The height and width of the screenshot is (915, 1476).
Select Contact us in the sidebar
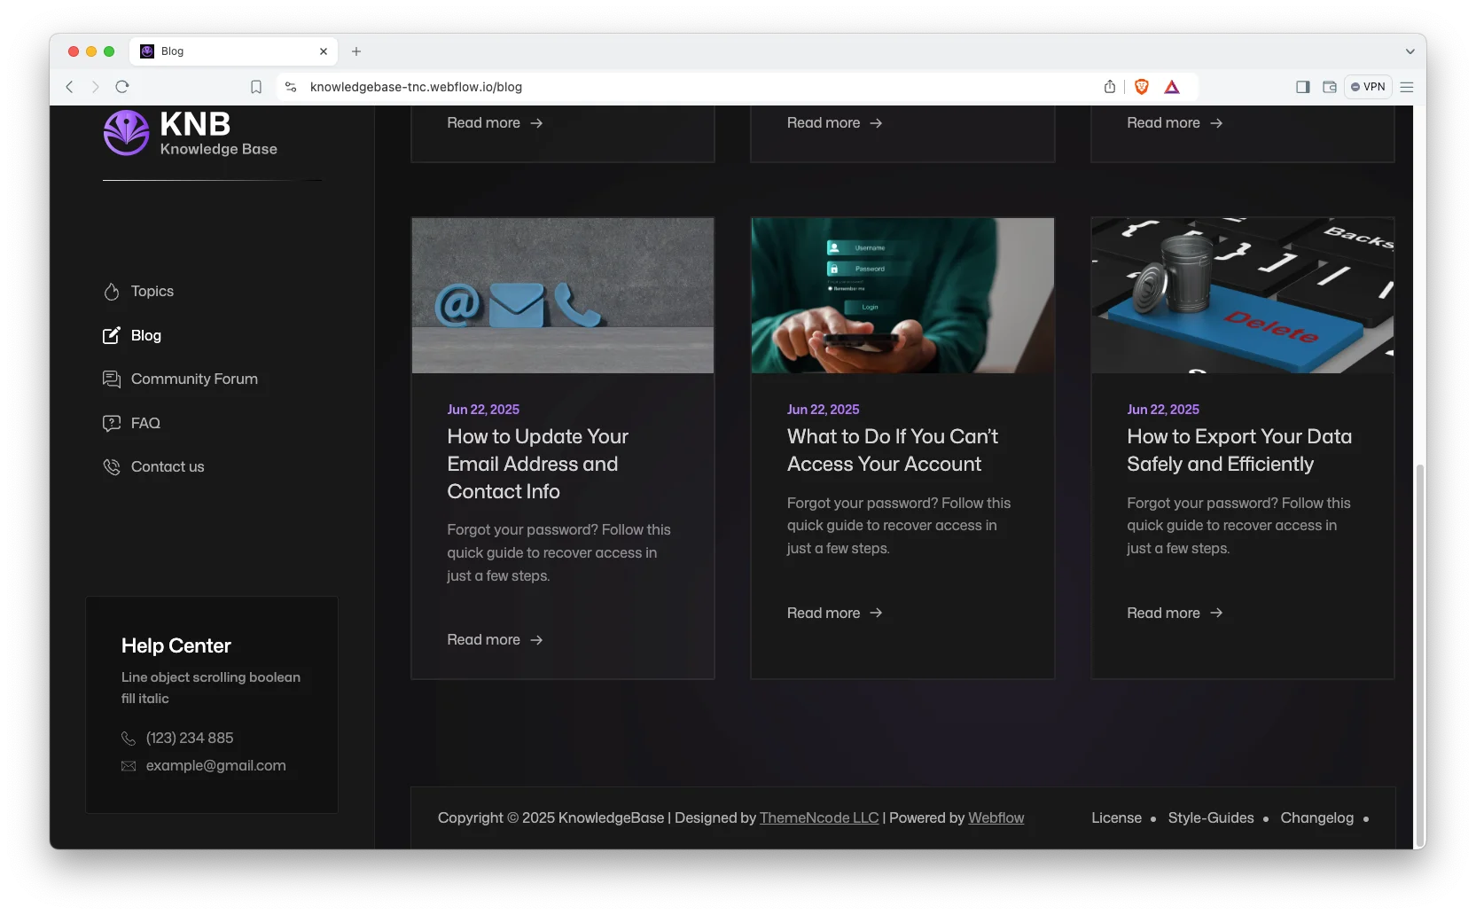click(x=167, y=467)
